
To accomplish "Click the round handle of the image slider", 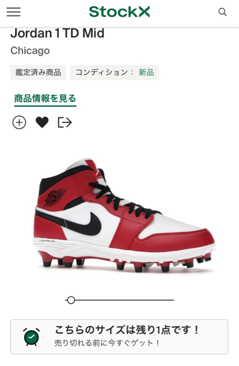I will (x=71, y=300).
